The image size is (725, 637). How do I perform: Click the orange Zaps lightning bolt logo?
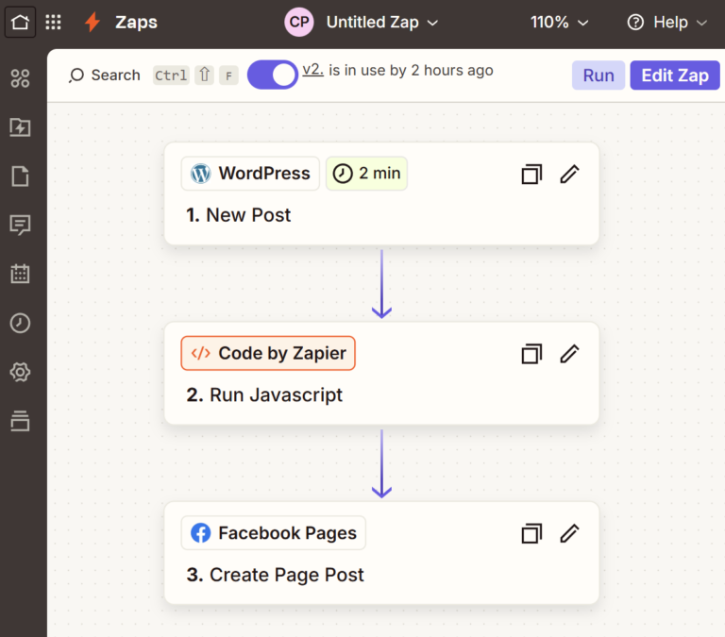pyautogui.click(x=92, y=22)
